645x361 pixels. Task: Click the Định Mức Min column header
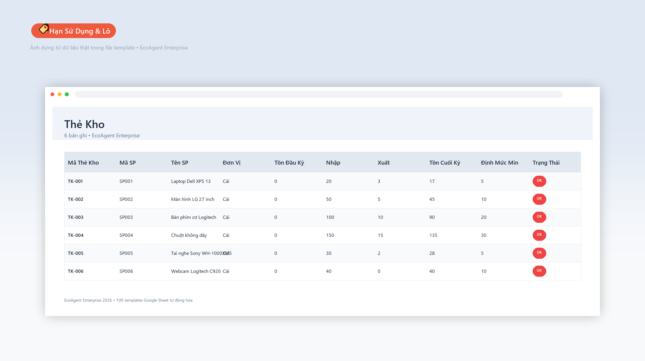[x=499, y=163]
